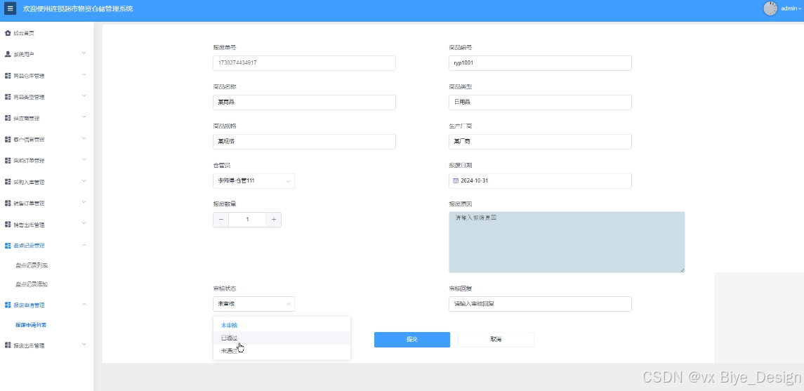Collapse the 审核状态 dropdown arrow
The width and height of the screenshot is (804, 391).
click(x=288, y=304)
